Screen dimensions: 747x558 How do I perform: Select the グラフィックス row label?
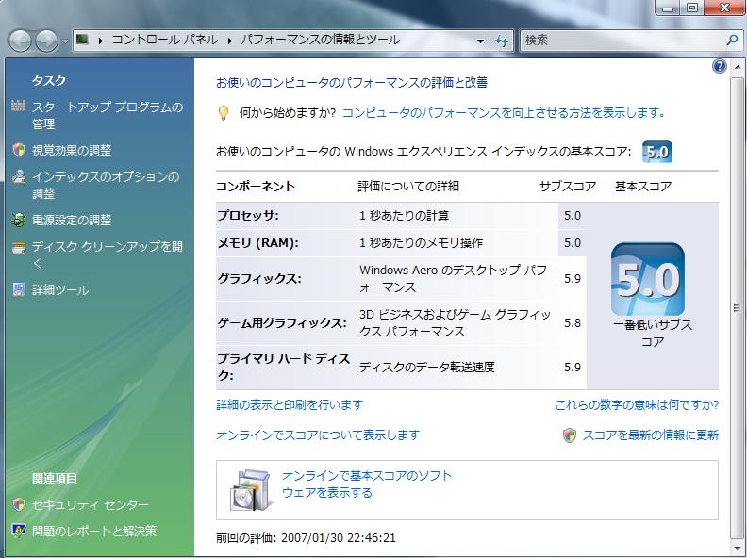[x=259, y=278]
